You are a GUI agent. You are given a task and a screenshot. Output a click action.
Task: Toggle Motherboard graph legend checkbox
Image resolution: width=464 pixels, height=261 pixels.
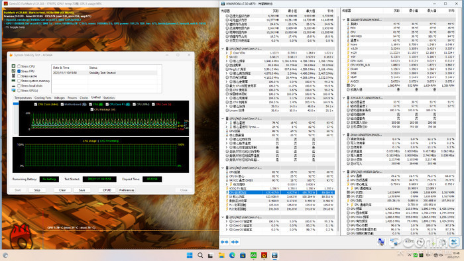coord(62,105)
